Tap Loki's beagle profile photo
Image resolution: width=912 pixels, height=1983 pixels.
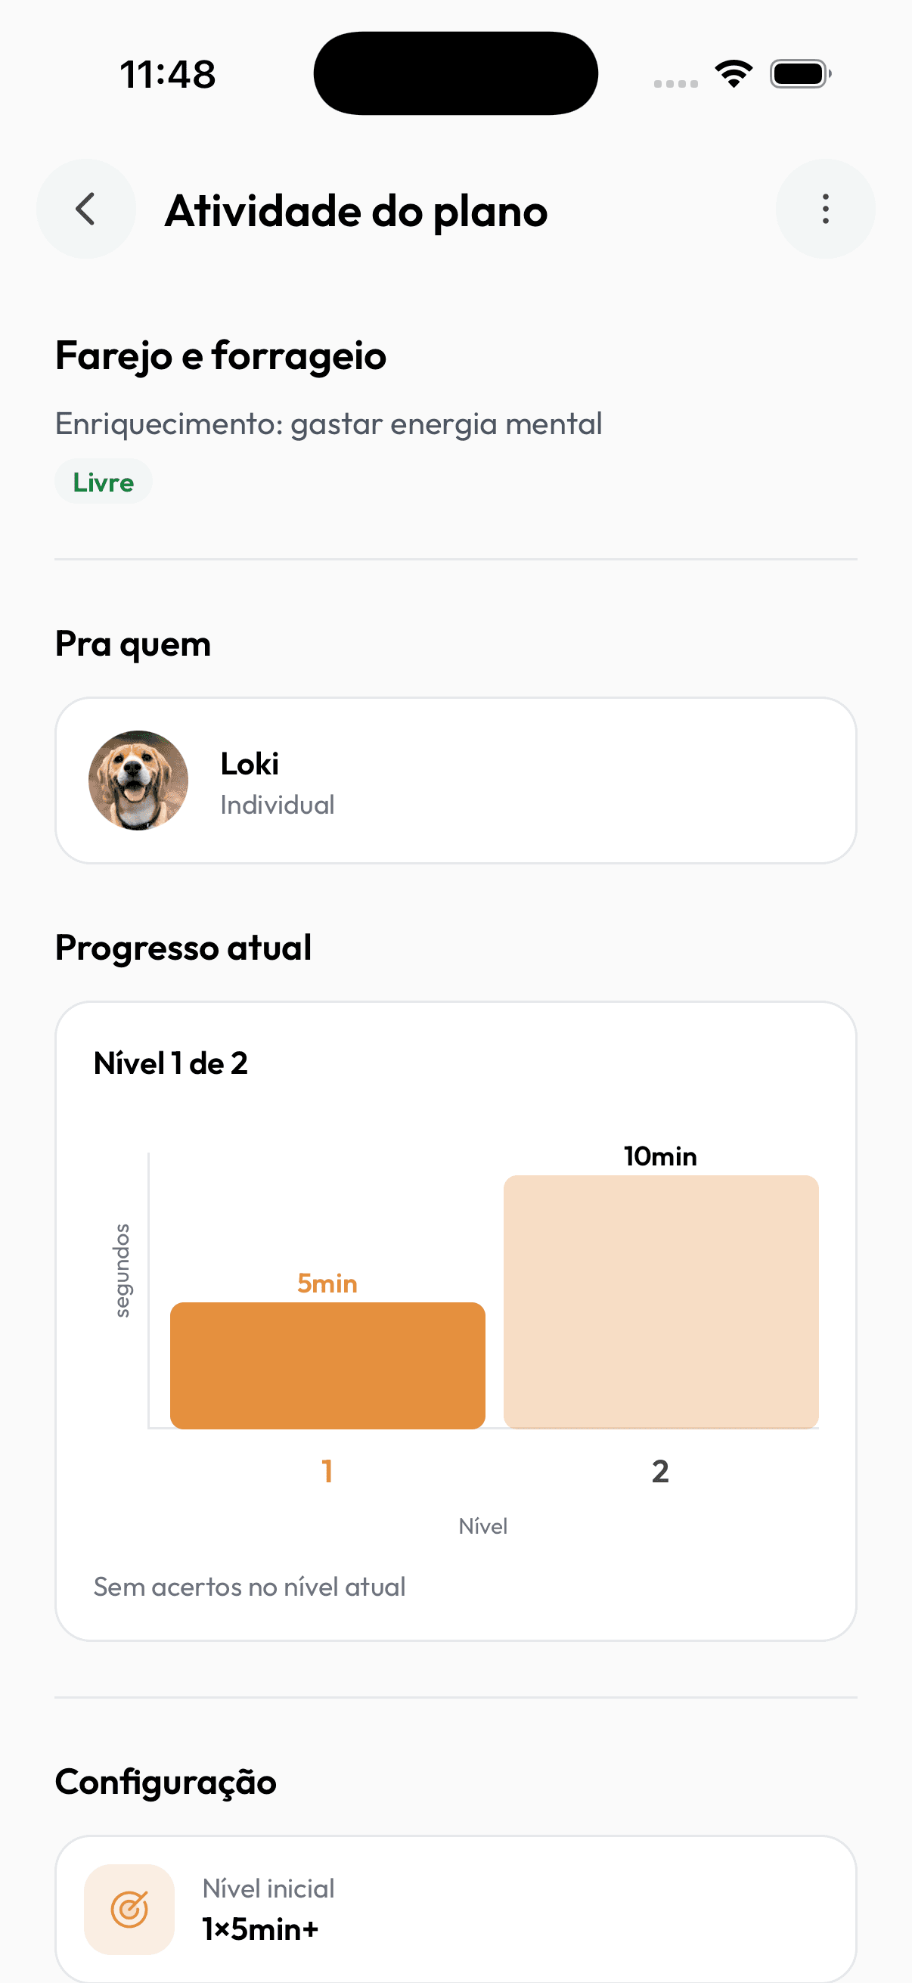[x=138, y=780]
